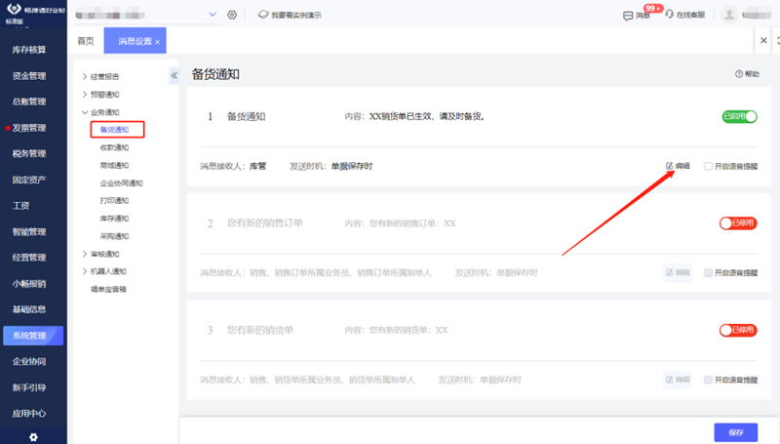Contact 在线客服 headset icon

click(670, 15)
